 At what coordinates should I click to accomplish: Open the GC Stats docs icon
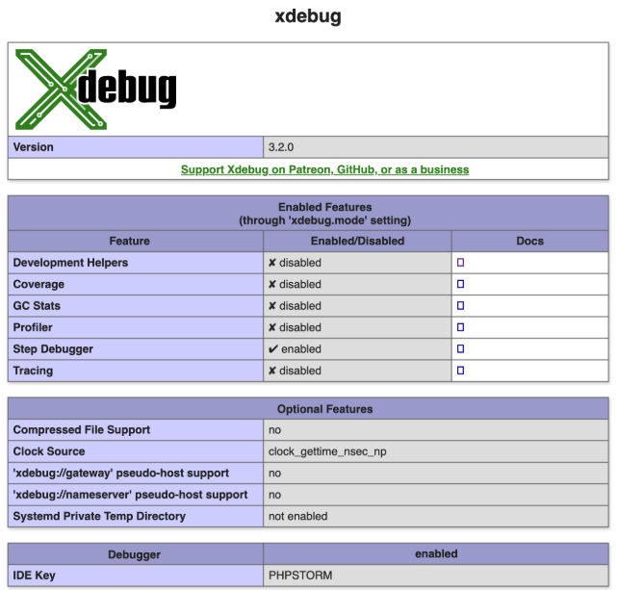(460, 306)
